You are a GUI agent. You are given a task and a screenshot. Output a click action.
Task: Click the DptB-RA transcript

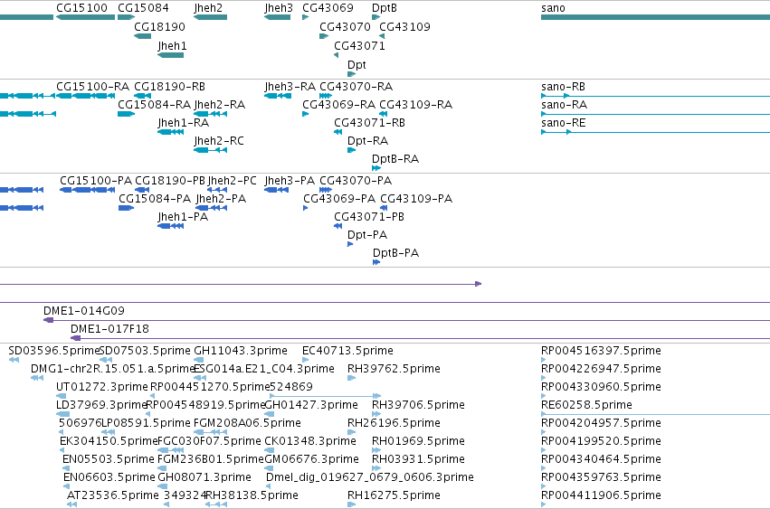click(376, 168)
